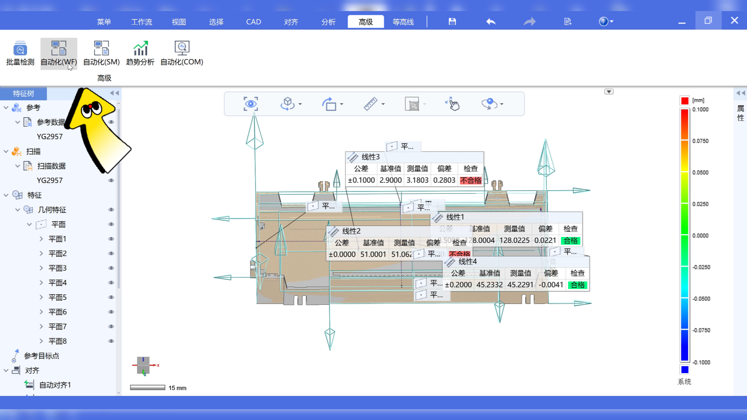The width and height of the screenshot is (747, 420).
Task: Open the viewport toolbar collapse dropdown
Action: pos(609,92)
